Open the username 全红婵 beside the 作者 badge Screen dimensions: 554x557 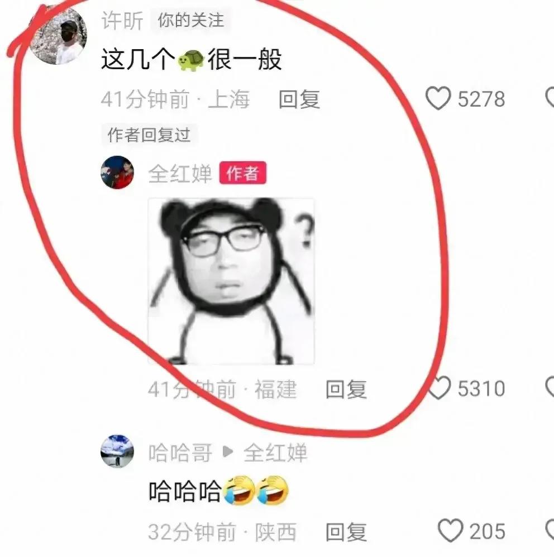(180, 174)
